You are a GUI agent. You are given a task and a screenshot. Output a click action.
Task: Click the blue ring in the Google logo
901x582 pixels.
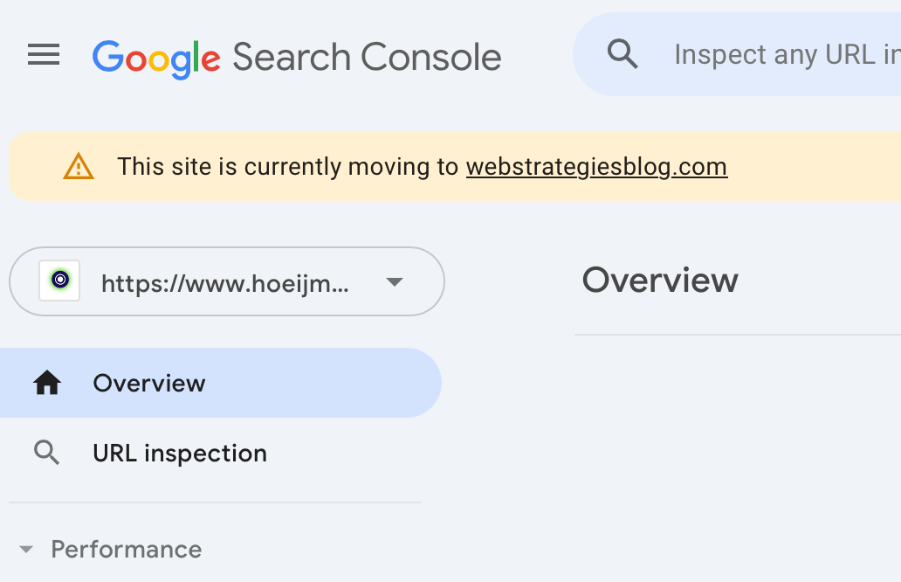107,55
